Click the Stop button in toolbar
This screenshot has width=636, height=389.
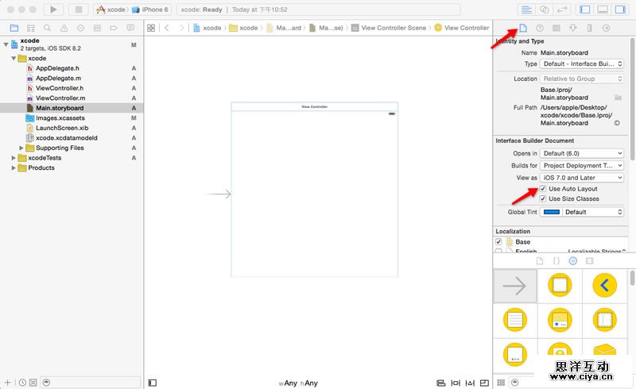click(79, 10)
